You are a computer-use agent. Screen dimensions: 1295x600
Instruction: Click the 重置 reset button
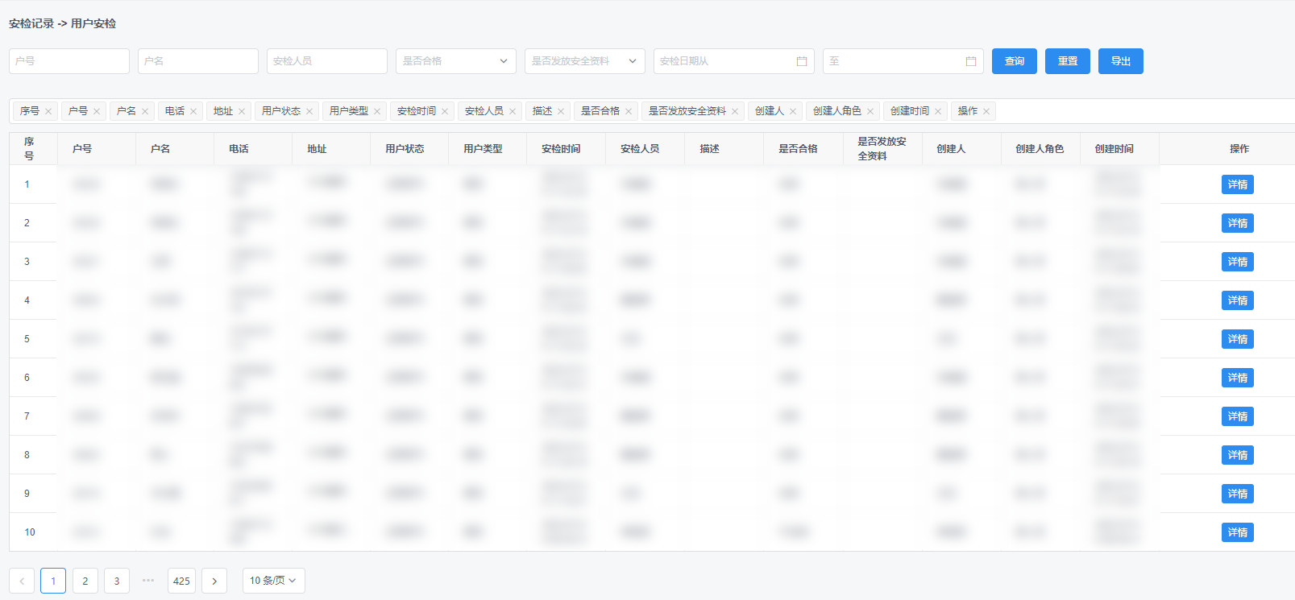tap(1067, 61)
